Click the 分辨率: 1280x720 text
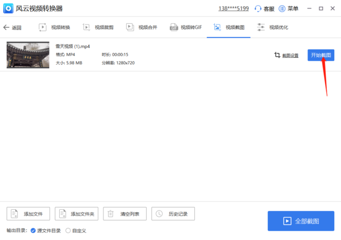341x240 pixels. tap(118, 63)
